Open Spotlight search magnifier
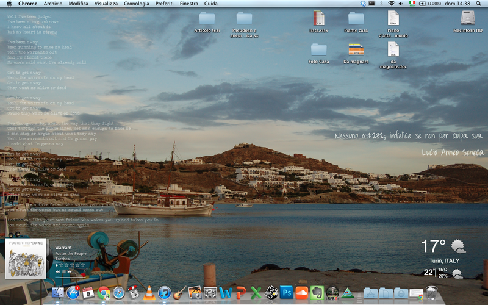The height and width of the screenshot is (305, 488). pyautogui.click(x=479, y=4)
